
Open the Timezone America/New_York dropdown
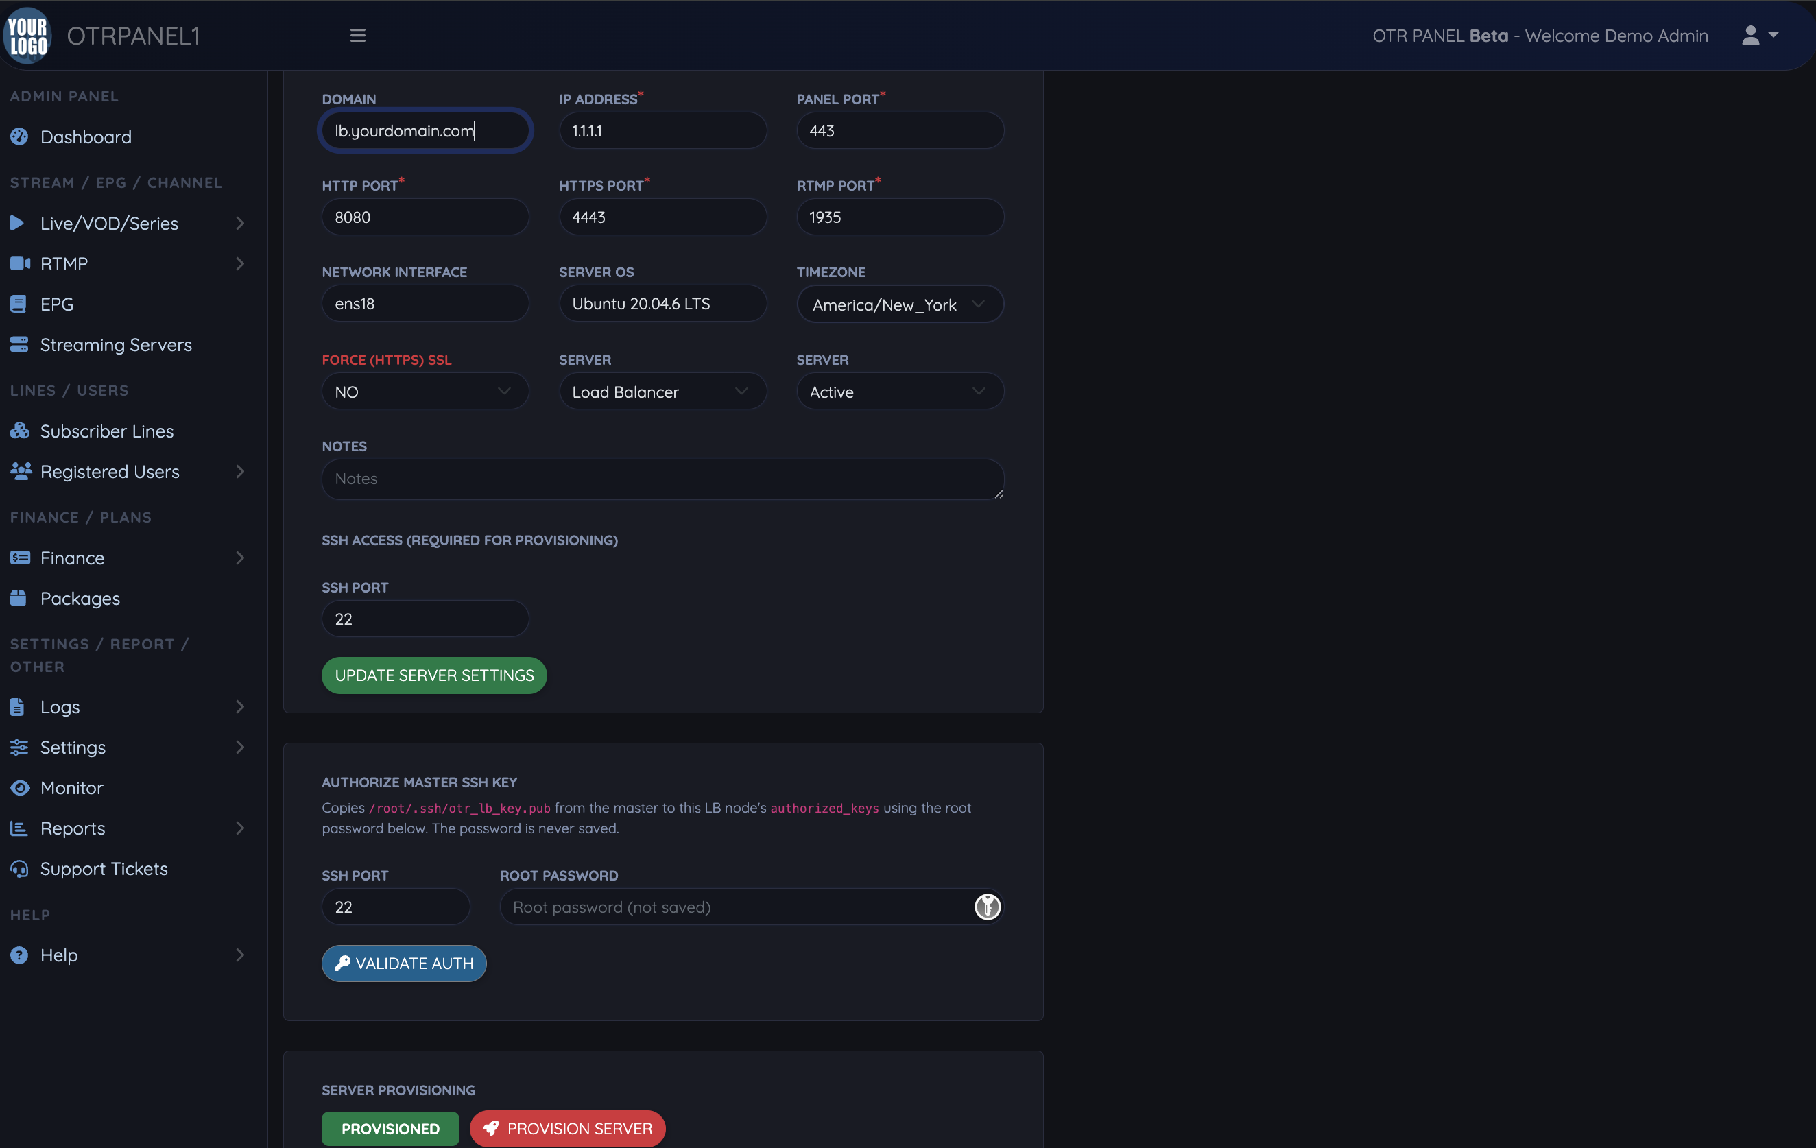pyautogui.click(x=900, y=304)
